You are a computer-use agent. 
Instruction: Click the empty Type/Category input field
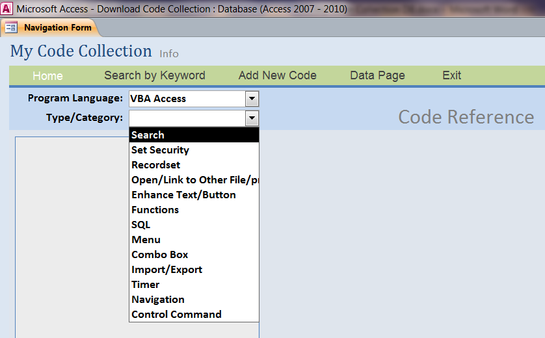[187, 118]
